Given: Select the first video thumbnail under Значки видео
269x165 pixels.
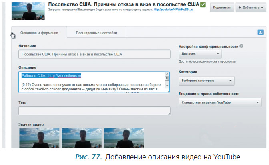Looking at the screenshot, I should tap(39, 138).
